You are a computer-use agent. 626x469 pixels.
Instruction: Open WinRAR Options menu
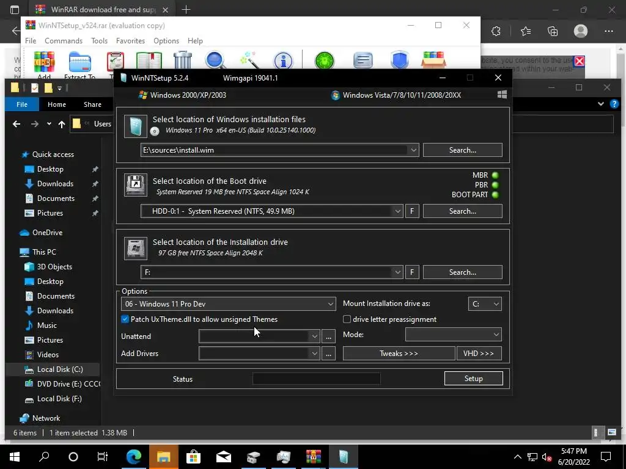[x=166, y=41]
